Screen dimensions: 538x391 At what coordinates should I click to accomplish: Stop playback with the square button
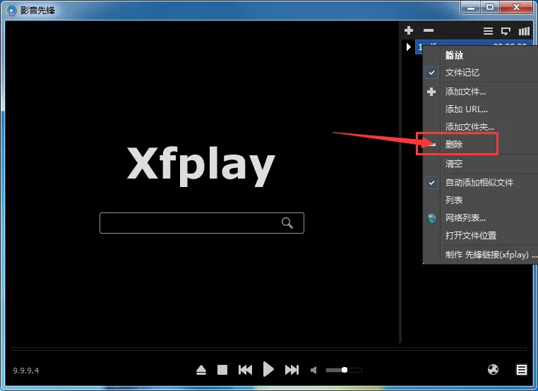coord(222,370)
